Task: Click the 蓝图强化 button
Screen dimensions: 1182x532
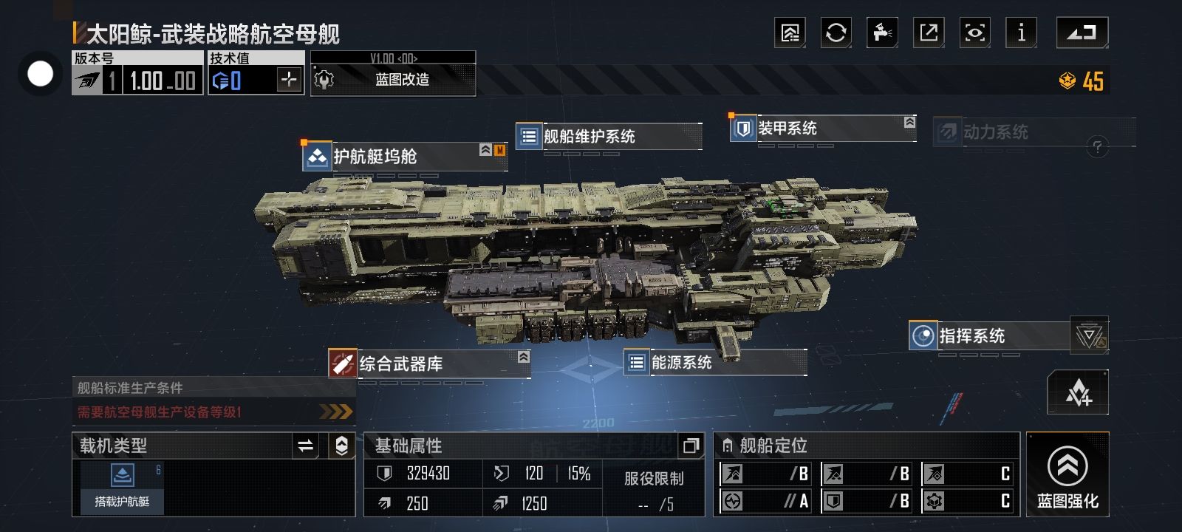Action: point(1067,474)
